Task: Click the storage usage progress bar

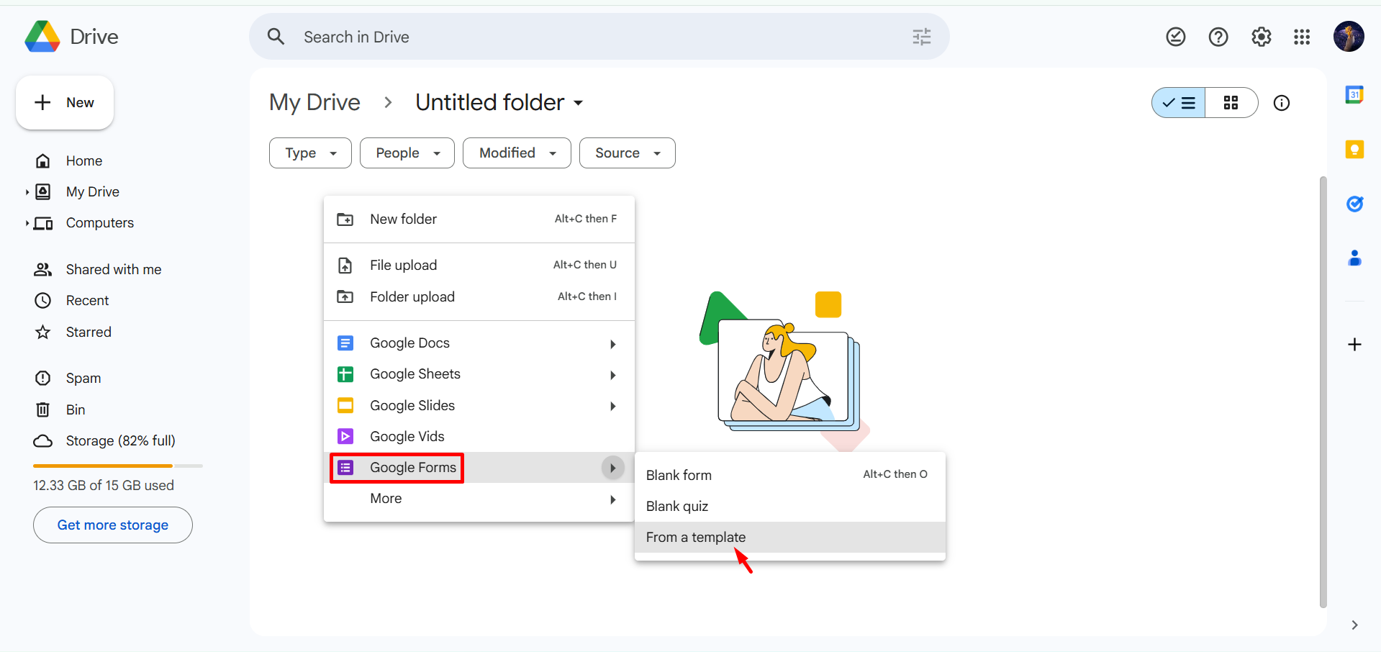Action: [x=118, y=466]
